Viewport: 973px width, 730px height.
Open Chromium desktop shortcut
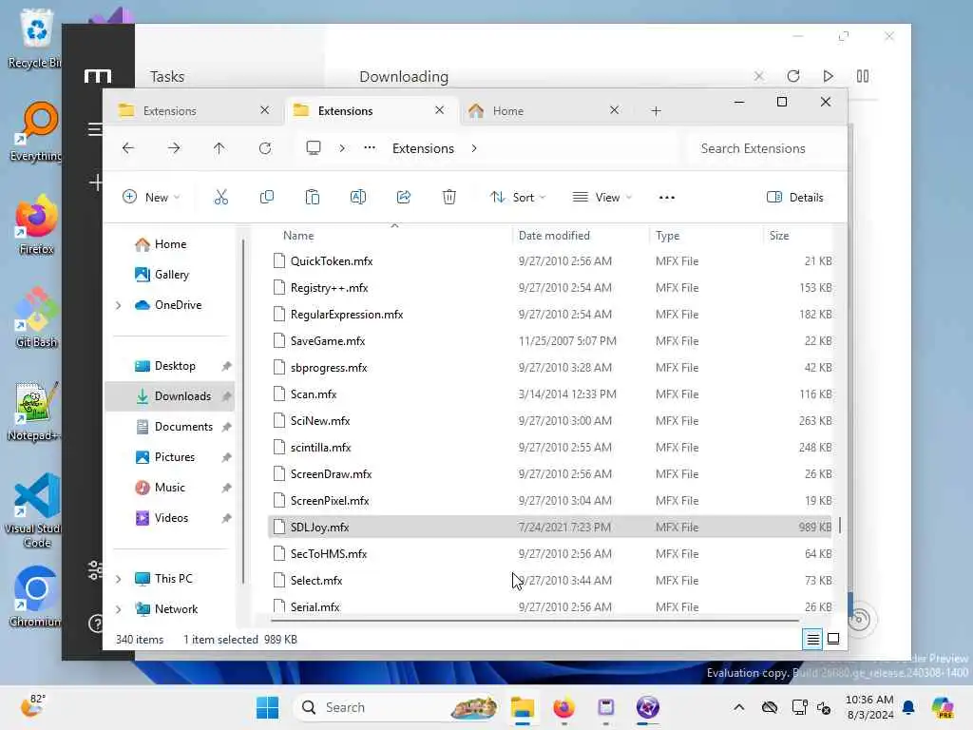point(36,596)
